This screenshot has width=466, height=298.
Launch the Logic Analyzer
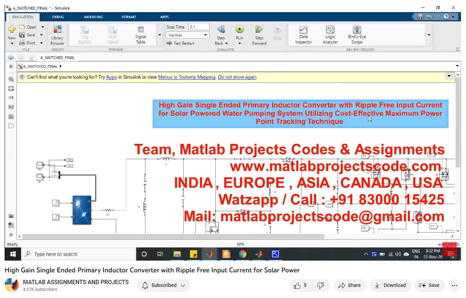[x=330, y=35]
